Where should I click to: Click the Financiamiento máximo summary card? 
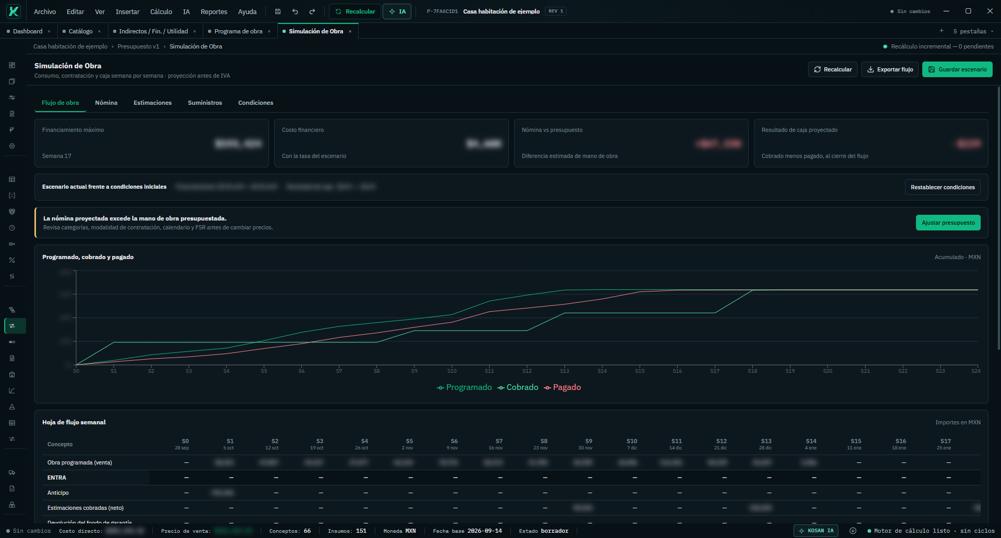[152, 143]
